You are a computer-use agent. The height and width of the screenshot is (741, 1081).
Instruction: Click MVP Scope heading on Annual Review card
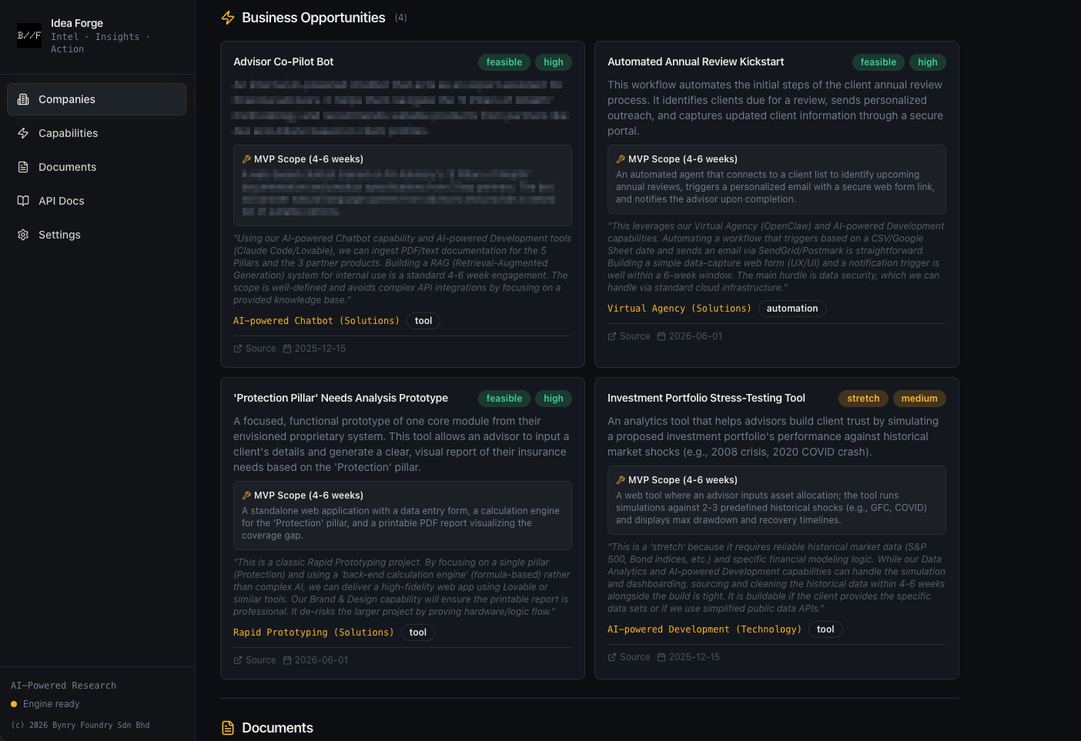coord(683,159)
